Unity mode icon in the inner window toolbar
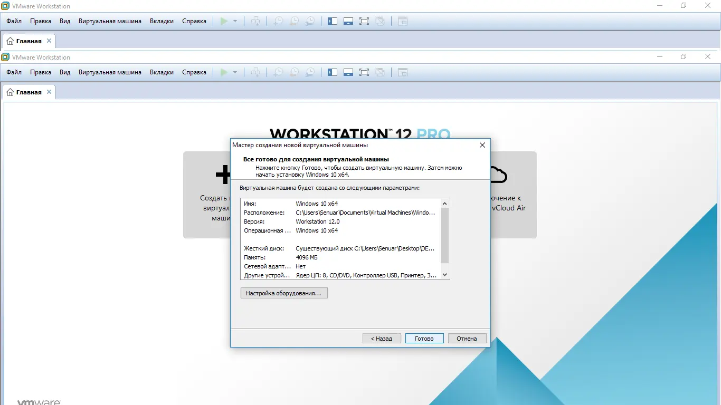The image size is (721, 405). (380, 72)
